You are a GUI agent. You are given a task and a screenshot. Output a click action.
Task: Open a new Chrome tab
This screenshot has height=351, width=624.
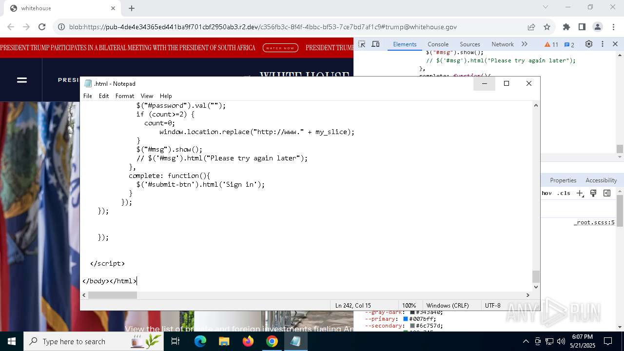(x=132, y=8)
